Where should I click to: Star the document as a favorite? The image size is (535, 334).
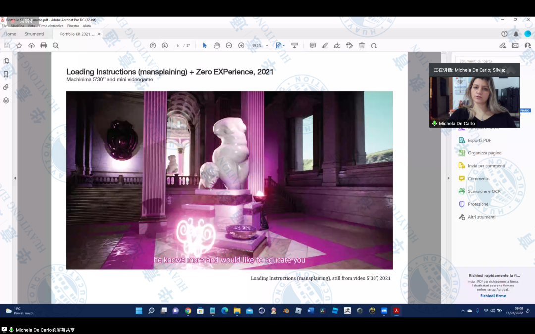pyautogui.click(x=19, y=46)
